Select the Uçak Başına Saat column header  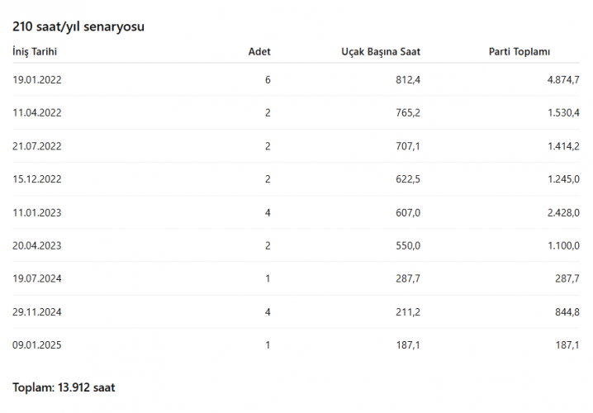pos(381,51)
